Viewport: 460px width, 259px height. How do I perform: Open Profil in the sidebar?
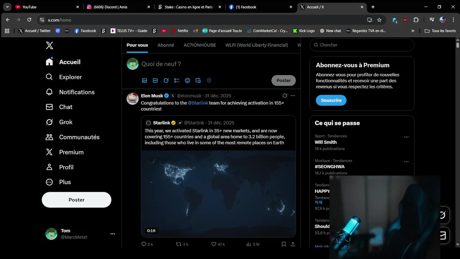[x=60, y=167]
